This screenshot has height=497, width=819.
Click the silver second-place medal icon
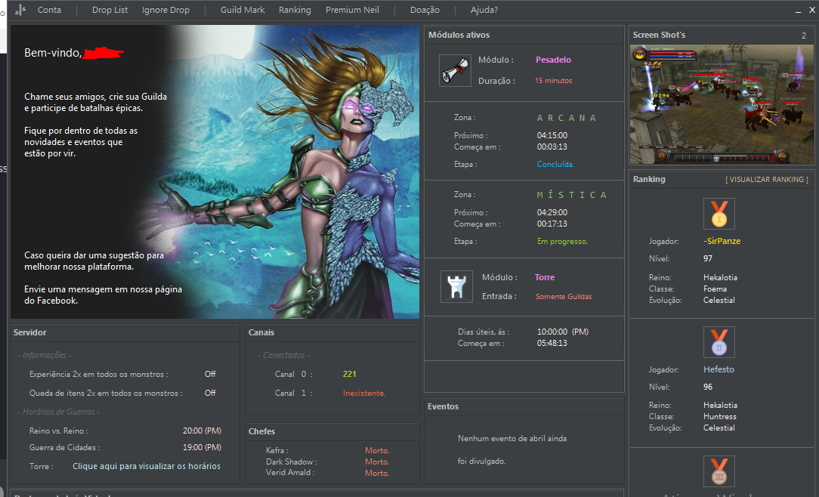pyautogui.click(x=719, y=342)
